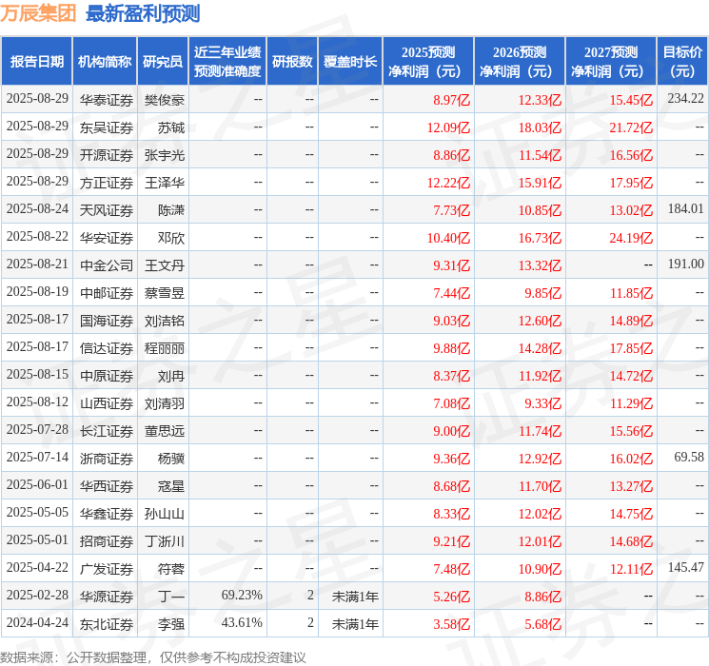Open the 东吴证券 institution entry
709x666 pixels.
(x=107, y=127)
